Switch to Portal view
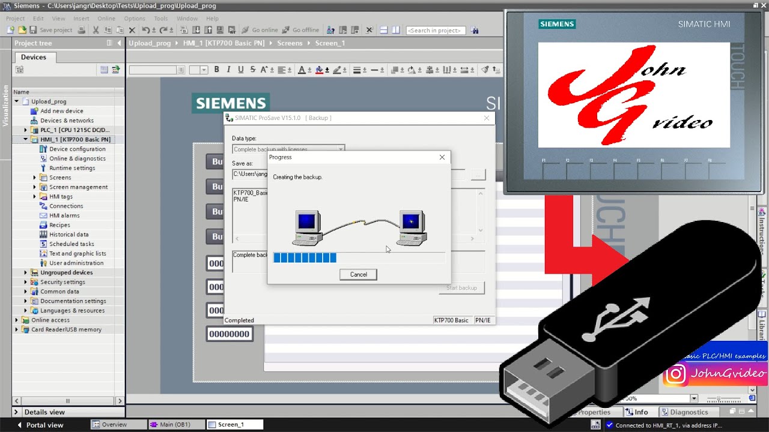The width and height of the screenshot is (769, 432). 40,425
